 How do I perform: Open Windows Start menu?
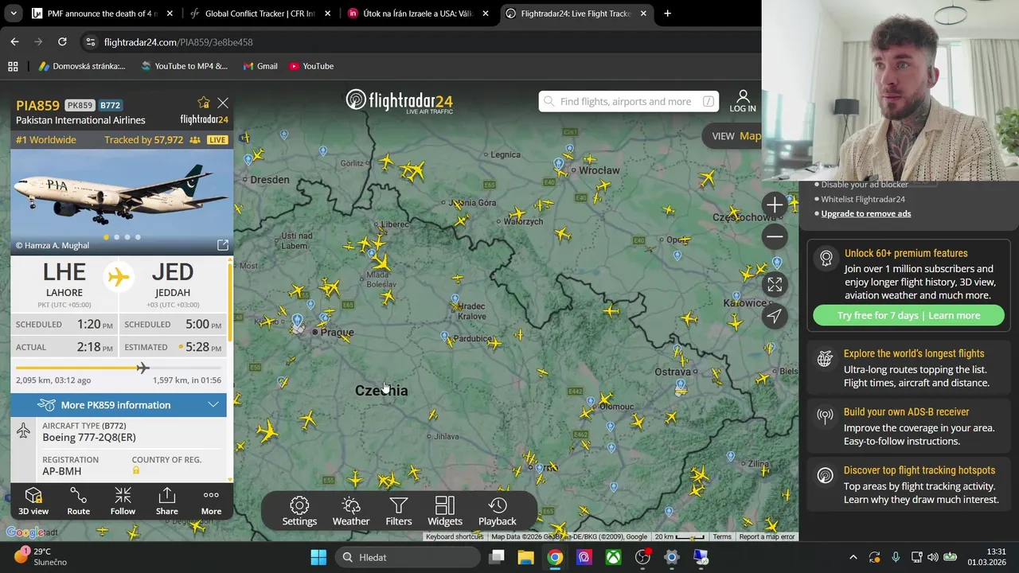coord(318,557)
